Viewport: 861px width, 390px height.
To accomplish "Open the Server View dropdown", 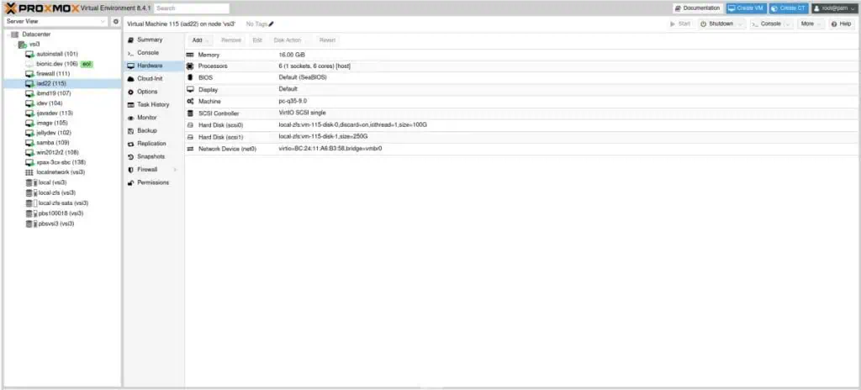I will pos(103,22).
